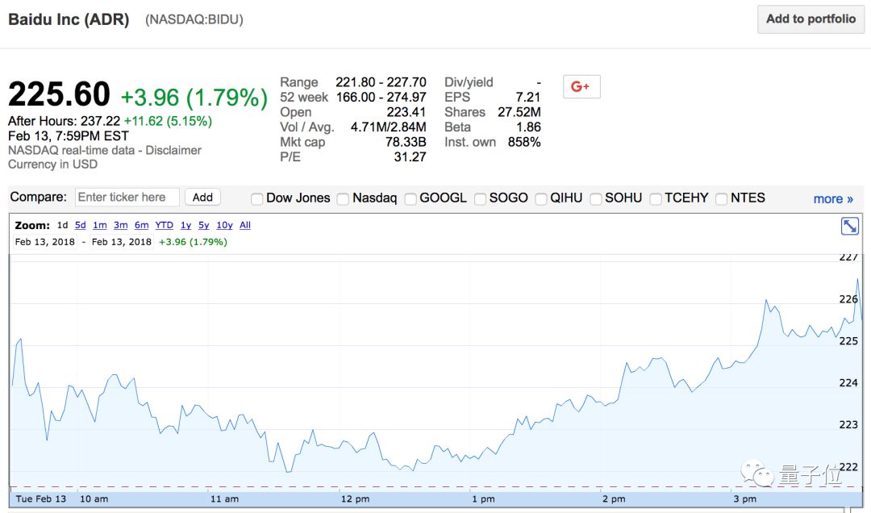The width and height of the screenshot is (871, 513).
Task: Click the Add button beside ticker field
Action: 202,198
